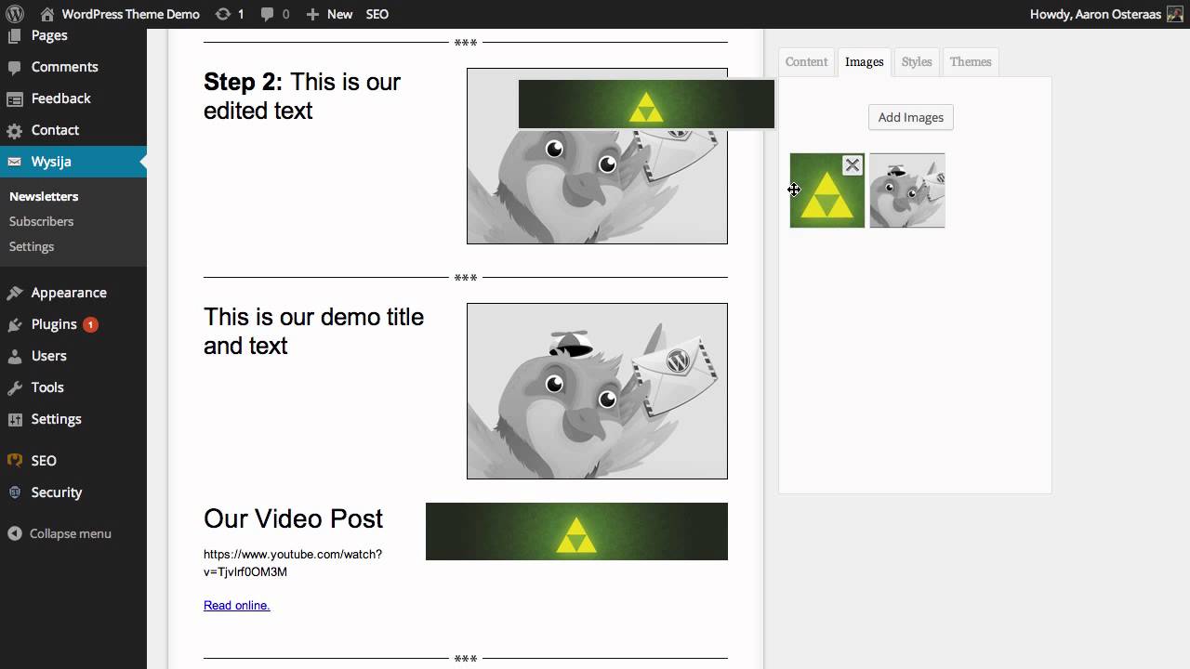
Task: Open the Tools wrench icon
Action: tap(14, 387)
